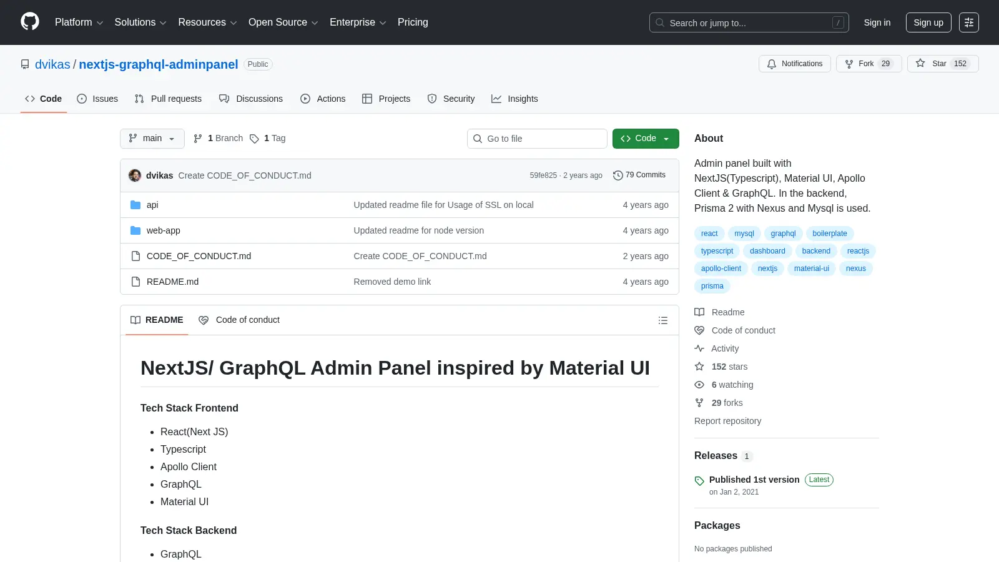Expand the Resources menu
Image resolution: width=999 pixels, height=562 pixels.
tap(207, 22)
